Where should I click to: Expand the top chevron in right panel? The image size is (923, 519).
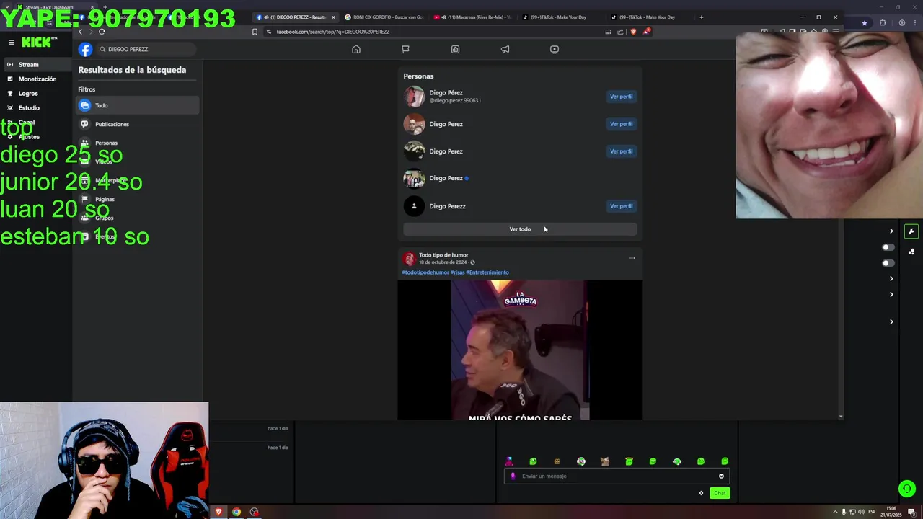[891, 231]
